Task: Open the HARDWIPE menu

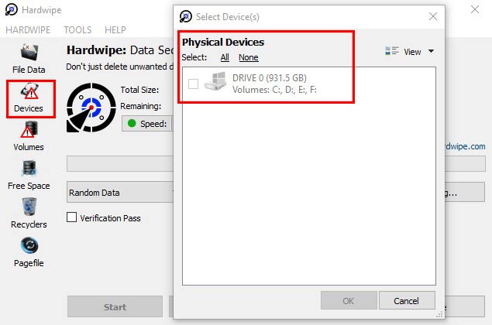Action: coord(28,29)
